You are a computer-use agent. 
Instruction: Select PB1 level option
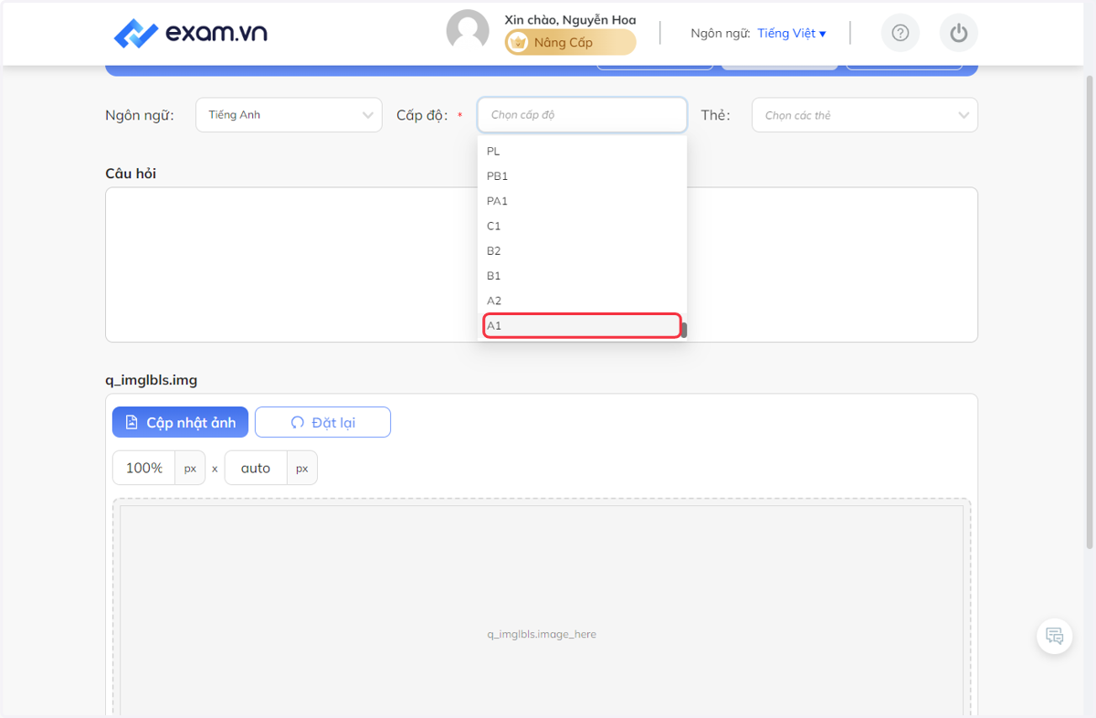point(582,176)
